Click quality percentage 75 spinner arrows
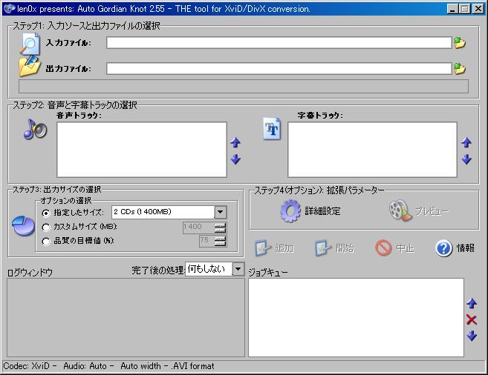The image size is (488, 375). pyautogui.click(x=221, y=241)
